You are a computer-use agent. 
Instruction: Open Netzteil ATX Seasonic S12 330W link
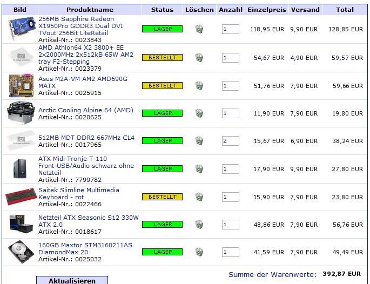tap(89, 221)
